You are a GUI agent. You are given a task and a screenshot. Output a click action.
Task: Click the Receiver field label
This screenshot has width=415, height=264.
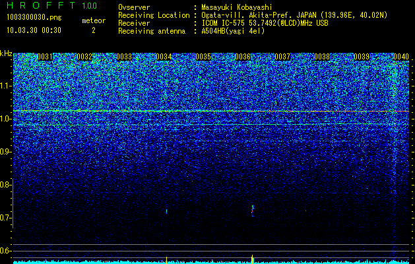134,23
